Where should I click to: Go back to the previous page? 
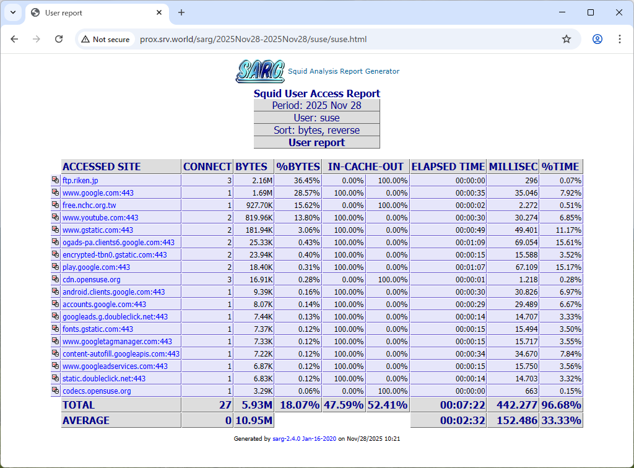click(x=15, y=39)
